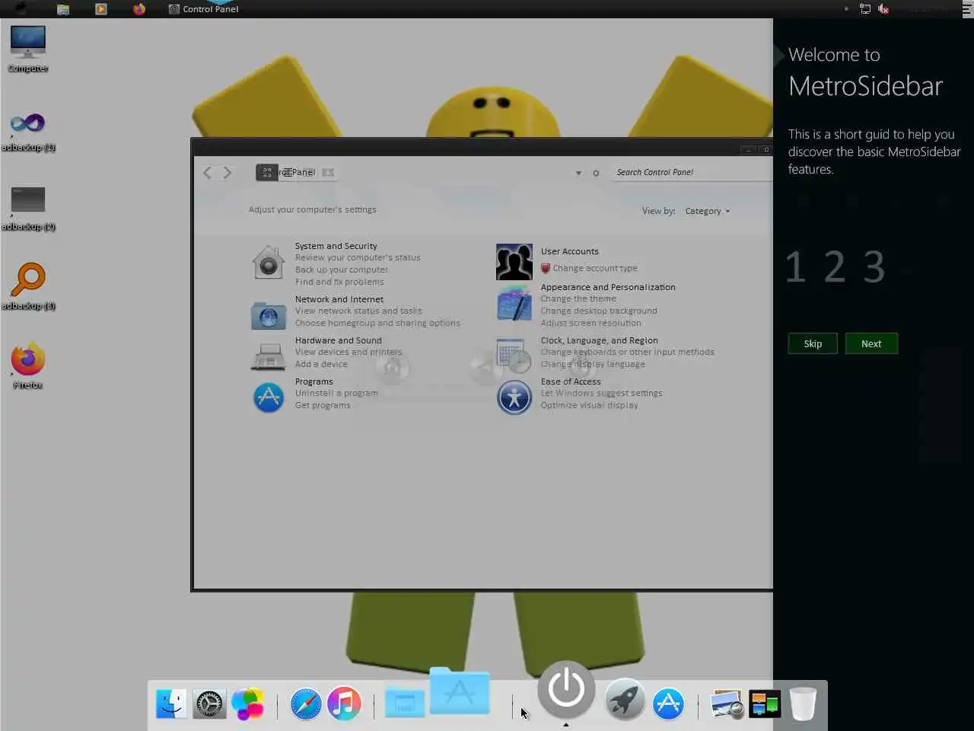
Task: Click Change desktop background link
Action: point(599,311)
